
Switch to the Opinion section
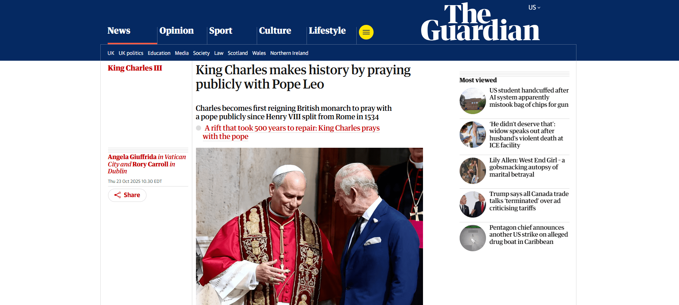coord(177,31)
